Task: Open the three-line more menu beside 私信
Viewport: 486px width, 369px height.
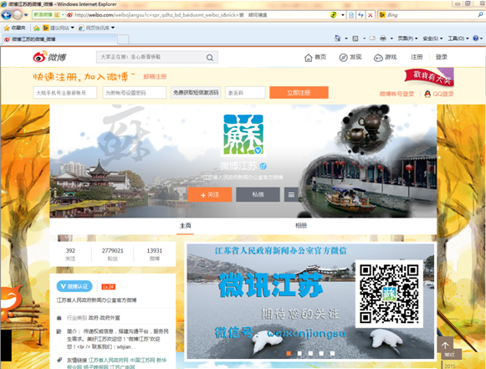Action: pos(291,195)
